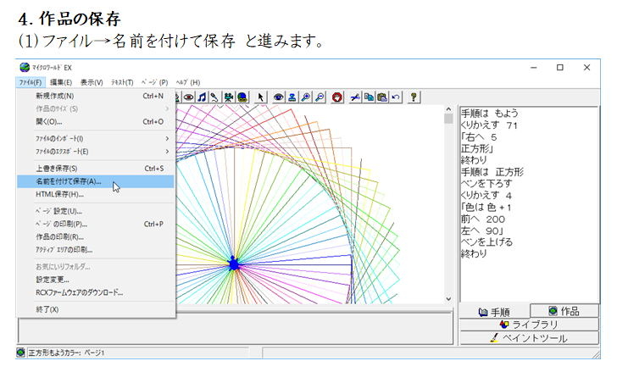Click the status bar globe icon
The height and width of the screenshot is (372, 617).
click(x=21, y=353)
